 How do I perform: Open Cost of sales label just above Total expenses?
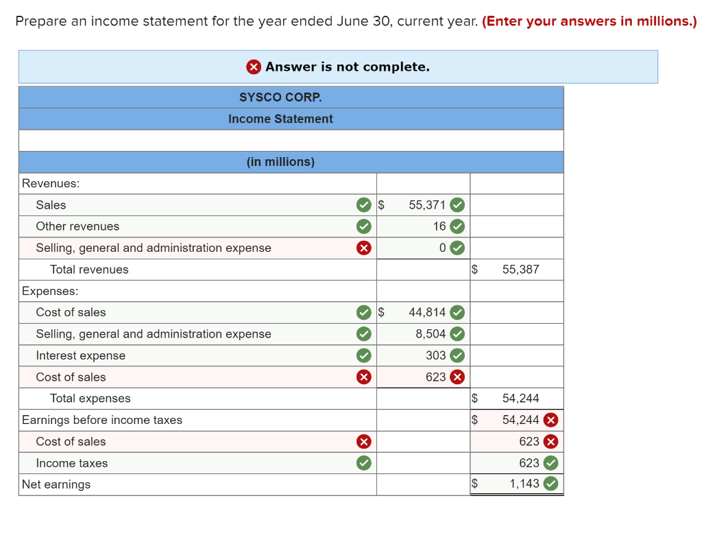[x=197, y=377]
